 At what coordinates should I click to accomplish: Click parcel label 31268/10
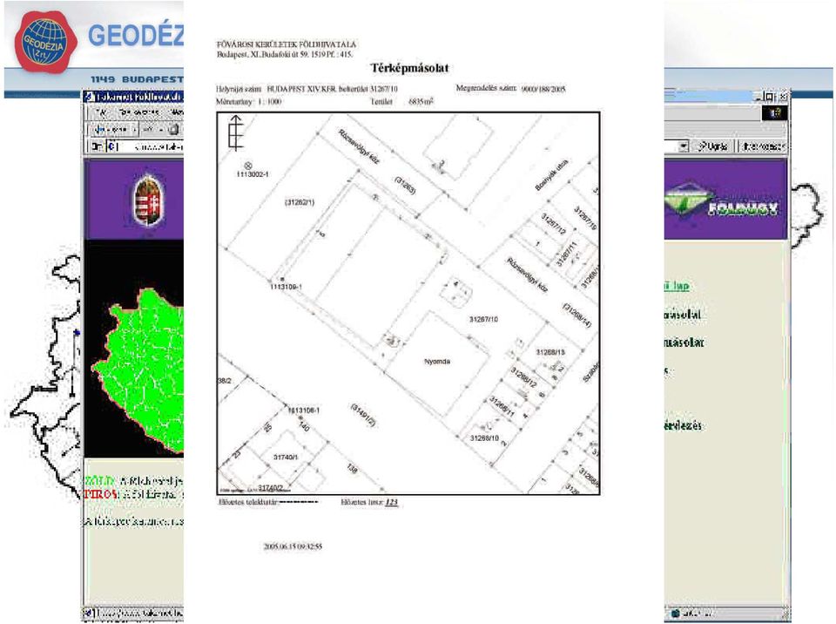pos(484,438)
